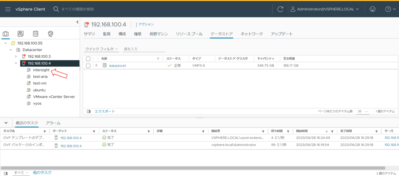Select the ubuntu virtual machine
This screenshot has width=399, height=176.
coord(39,90)
